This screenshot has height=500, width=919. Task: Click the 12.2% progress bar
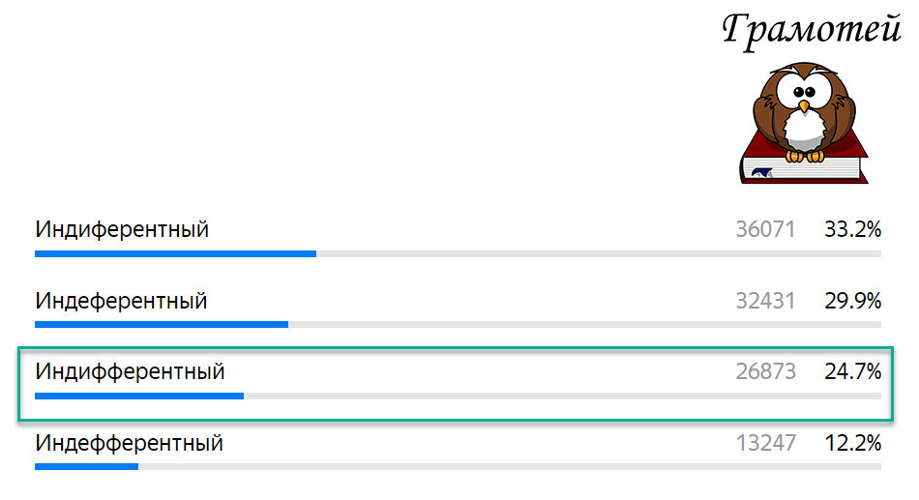(x=458, y=467)
